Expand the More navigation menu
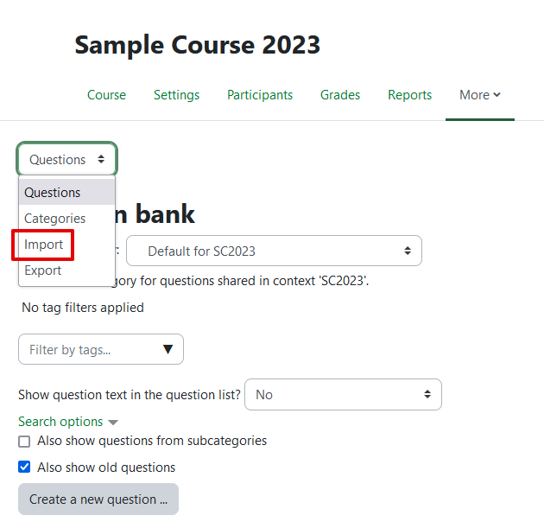This screenshot has width=544, height=528. point(479,95)
